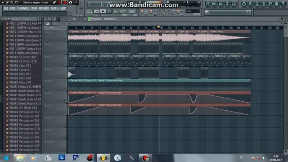Click the question mark help icon

pos(283,4)
